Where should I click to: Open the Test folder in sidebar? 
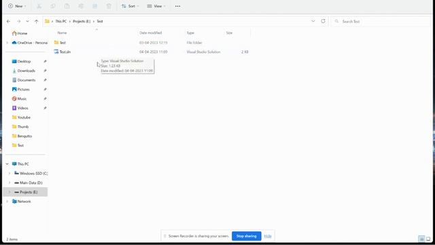18,145
